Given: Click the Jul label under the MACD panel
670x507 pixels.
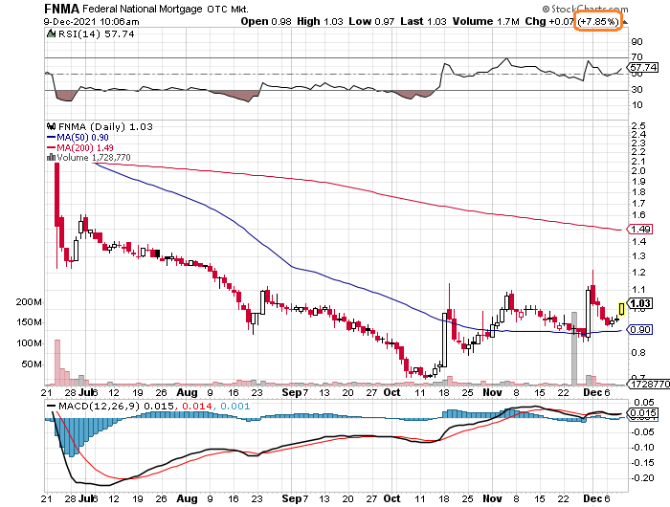Looking at the screenshot, I should click(x=86, y=498).
